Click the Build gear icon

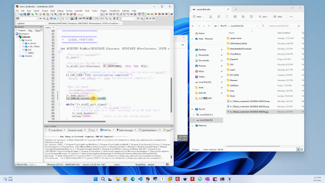point(61,14)
